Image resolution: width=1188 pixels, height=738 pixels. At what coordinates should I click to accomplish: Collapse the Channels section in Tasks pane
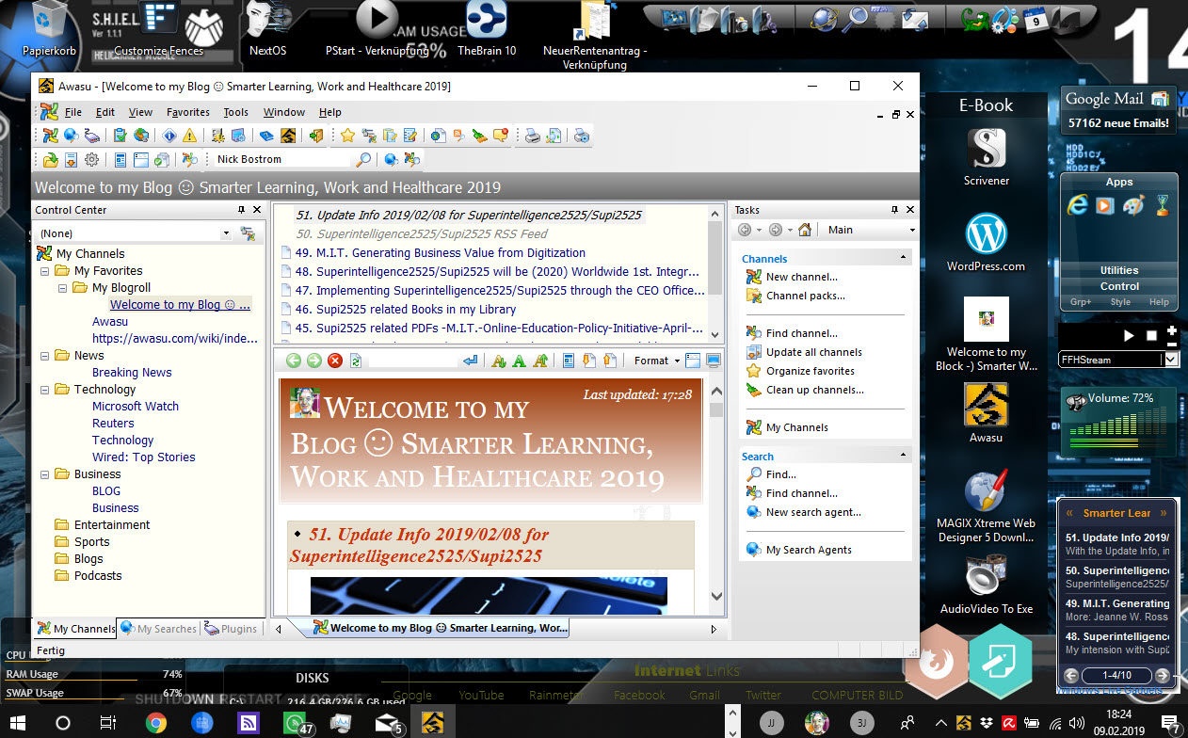(904, 258)
